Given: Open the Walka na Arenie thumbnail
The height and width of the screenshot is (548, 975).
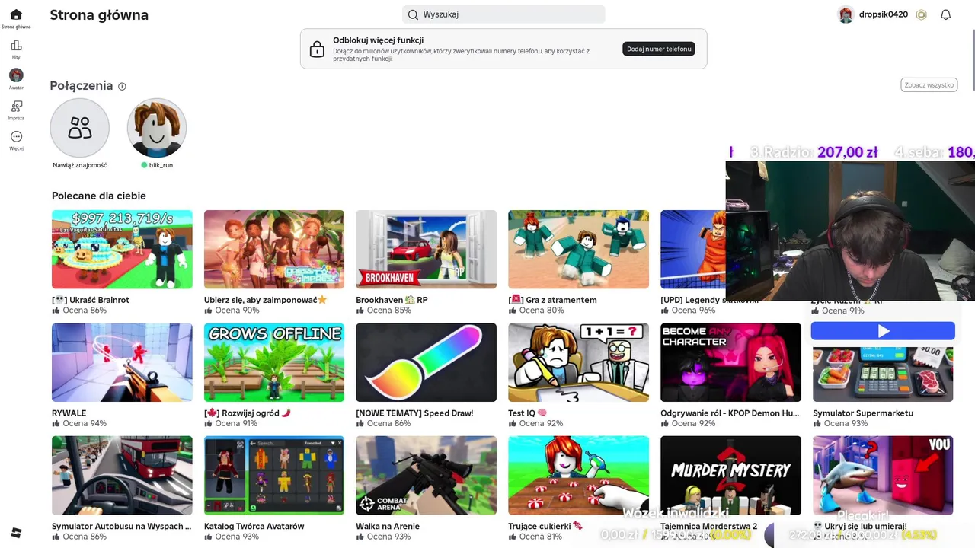Looking at the screenshot, I should (x=427, y=476).
